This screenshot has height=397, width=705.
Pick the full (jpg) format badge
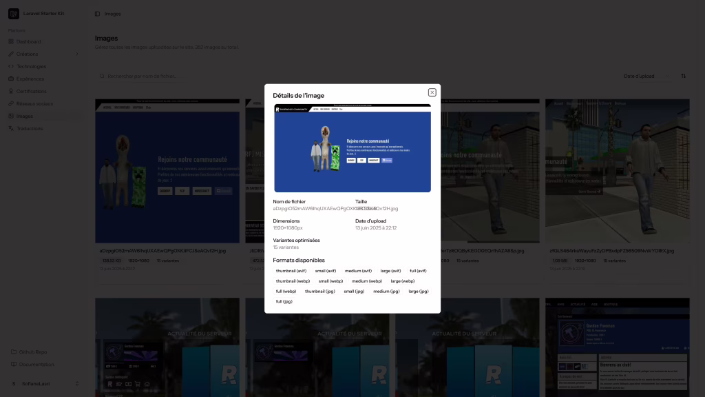click(x=284, y=302)
